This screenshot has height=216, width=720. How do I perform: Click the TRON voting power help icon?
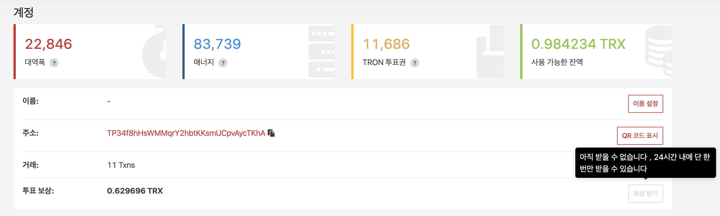point(415,63)
